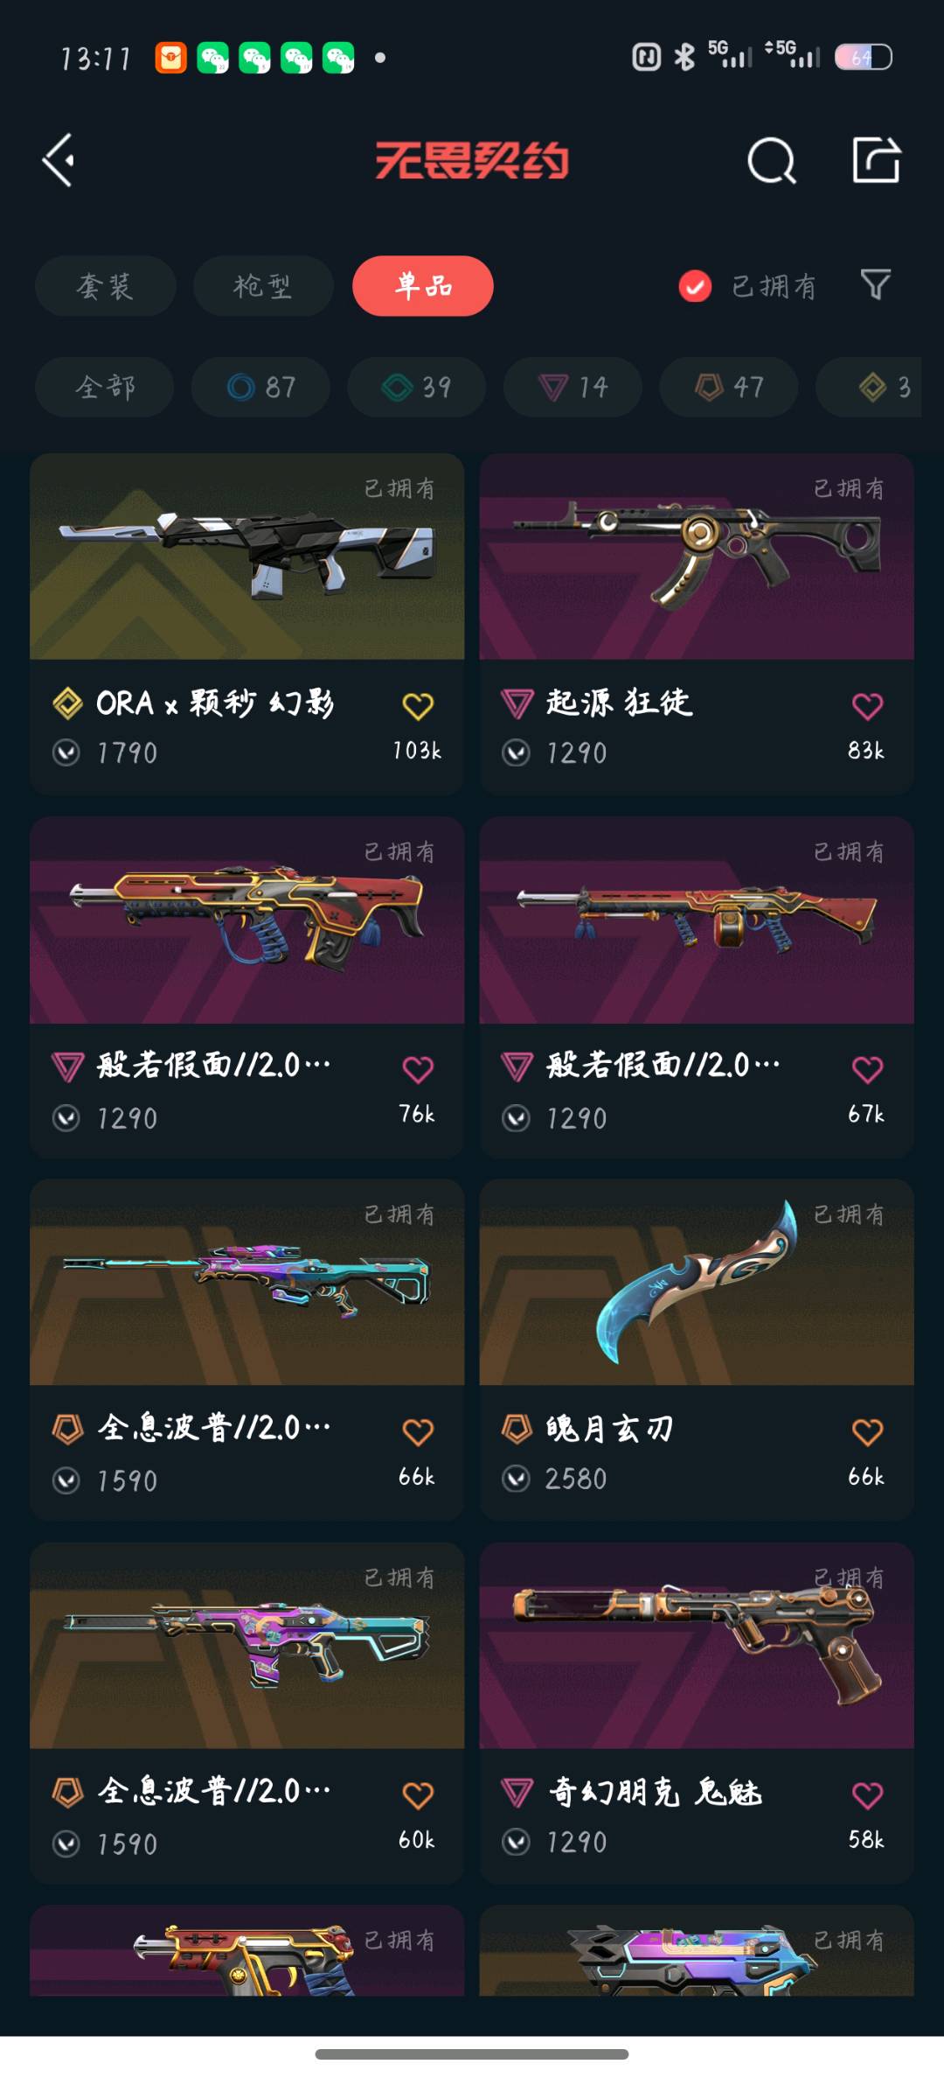Viewport: 944px width, 2078px height.
Task: Tap the share icon in header
Action: tap(876, 159)
